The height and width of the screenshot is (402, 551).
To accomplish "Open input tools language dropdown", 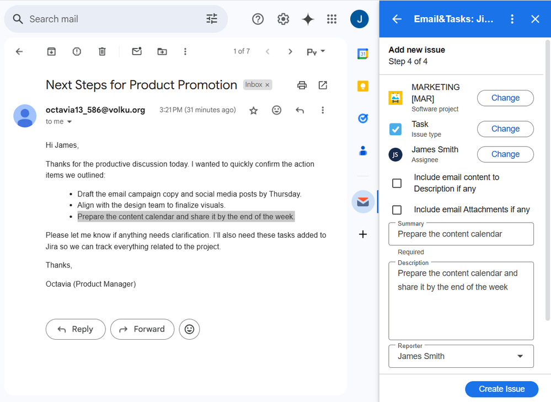I will point(315,52).
